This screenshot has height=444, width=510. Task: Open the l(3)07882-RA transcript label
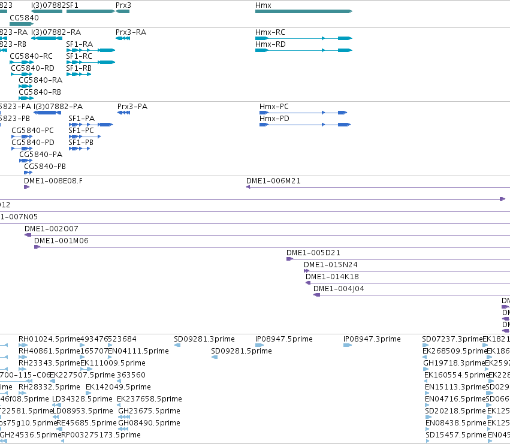point(56,32)
